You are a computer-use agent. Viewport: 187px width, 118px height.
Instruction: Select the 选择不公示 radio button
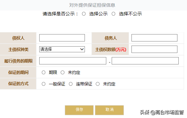(x=113, y=14)
